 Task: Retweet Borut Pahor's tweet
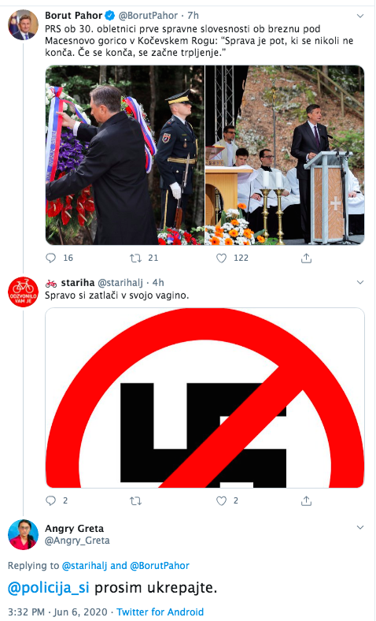pos(135,258)
